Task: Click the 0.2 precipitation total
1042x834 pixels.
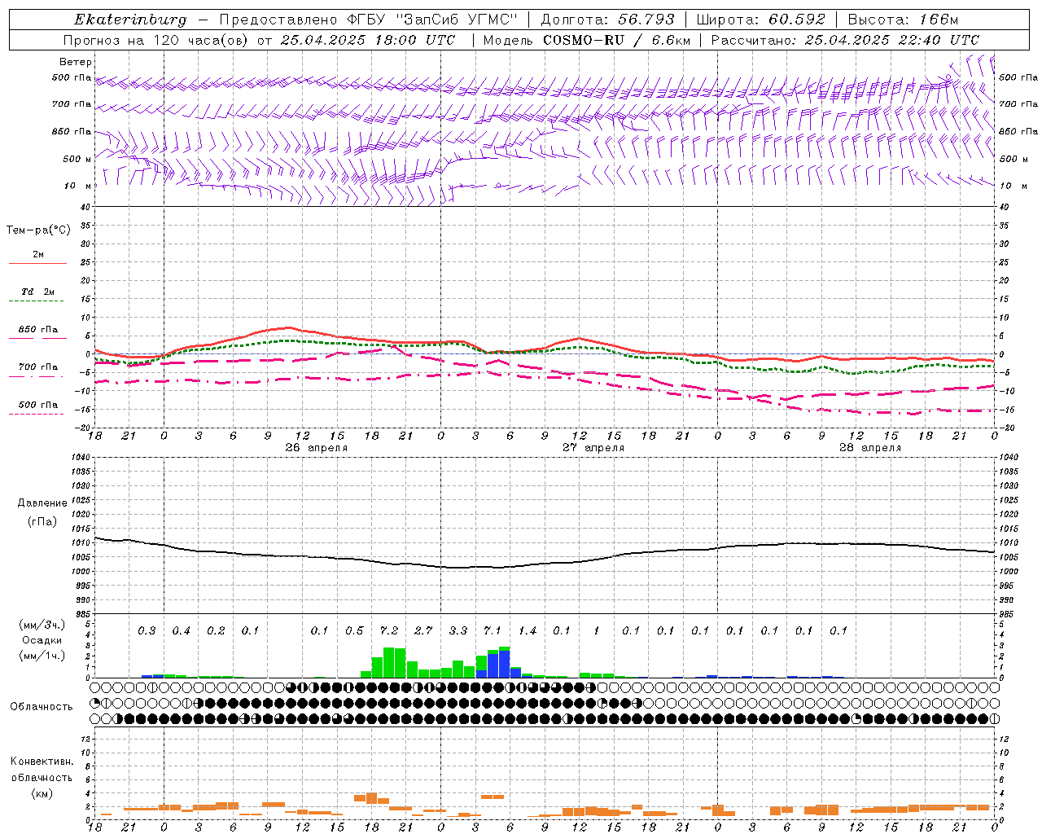Action: (x=216, y=630)
